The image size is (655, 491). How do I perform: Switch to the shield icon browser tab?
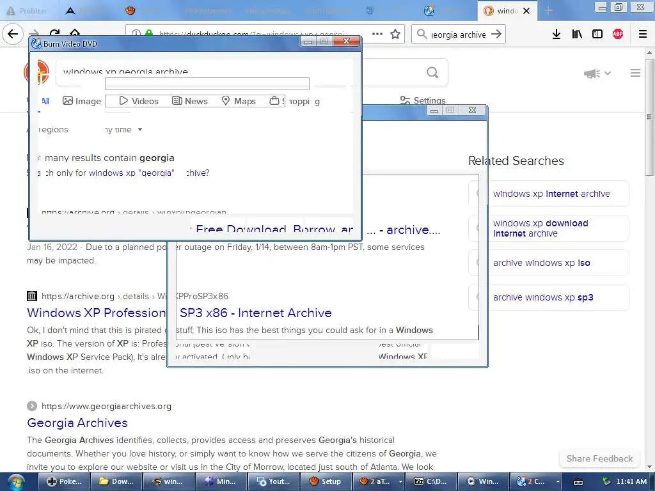pos(370,11)
